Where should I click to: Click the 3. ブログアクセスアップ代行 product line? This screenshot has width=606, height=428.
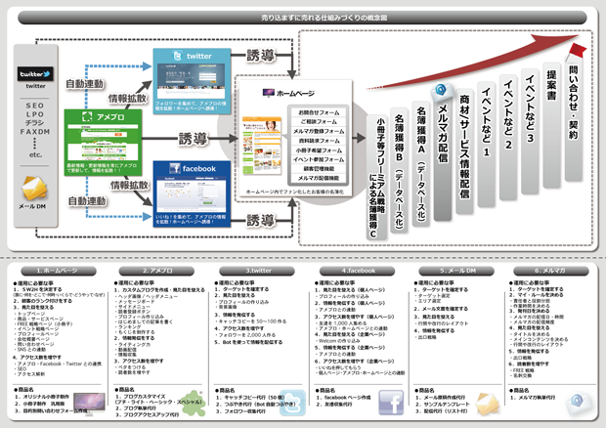click(148, 414)
